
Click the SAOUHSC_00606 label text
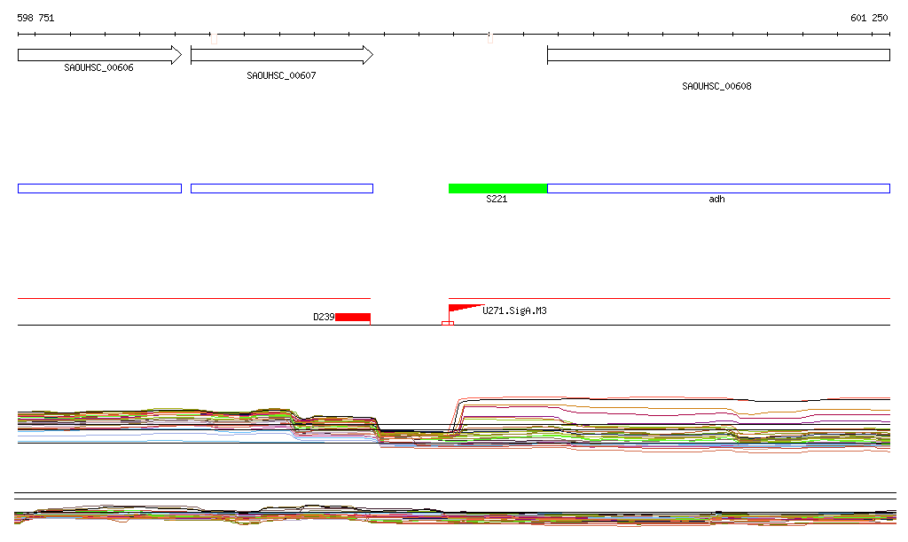coord(98,67)
